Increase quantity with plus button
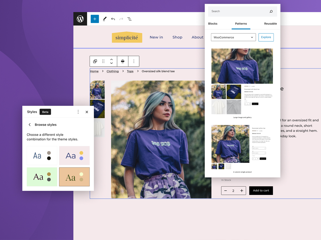Screen dimensions: 321x240 tap(242, 191)
